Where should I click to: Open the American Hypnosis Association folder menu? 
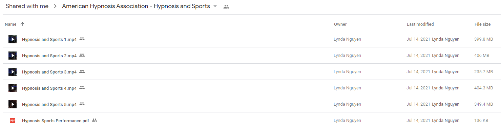(136, 6)
